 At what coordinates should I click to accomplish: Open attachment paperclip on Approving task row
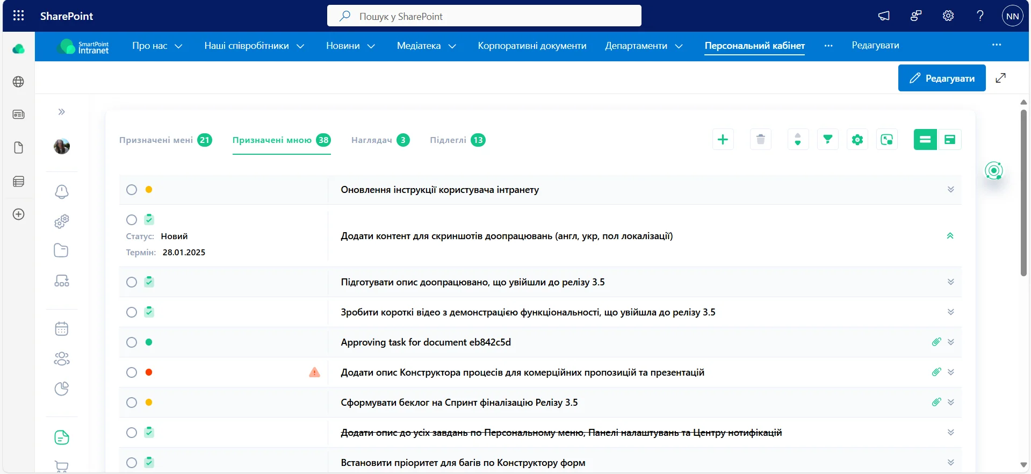[936, 342]
